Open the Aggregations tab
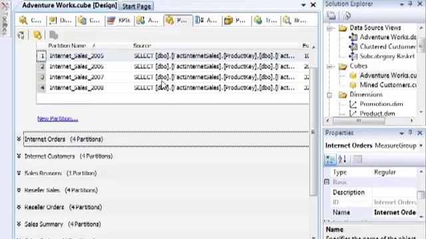 point(207,21)
